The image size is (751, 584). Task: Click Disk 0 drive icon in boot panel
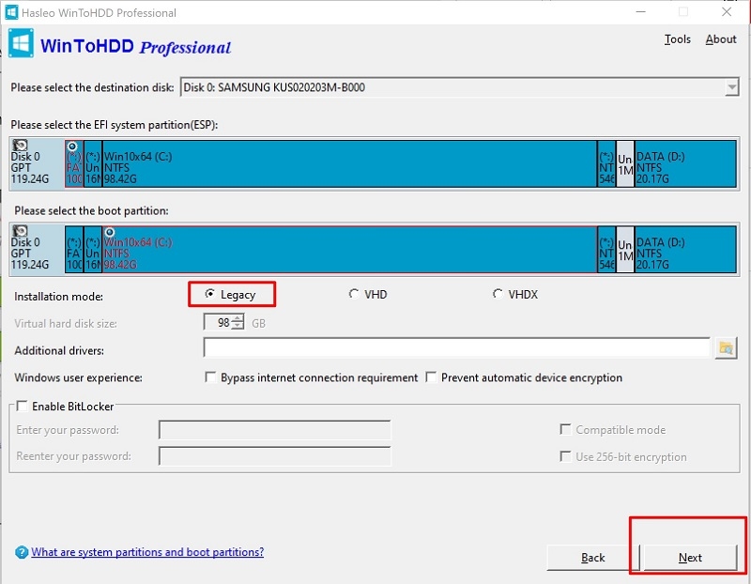pyautogui.click(x=20, y=230)
